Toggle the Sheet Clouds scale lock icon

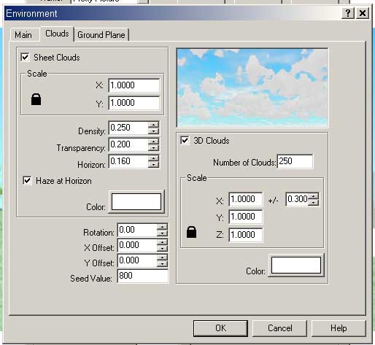[x=36, y=99]
